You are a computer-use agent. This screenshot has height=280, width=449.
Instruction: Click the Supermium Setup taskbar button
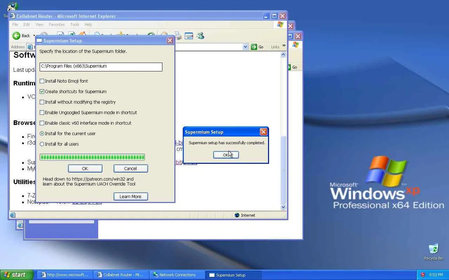234,275
